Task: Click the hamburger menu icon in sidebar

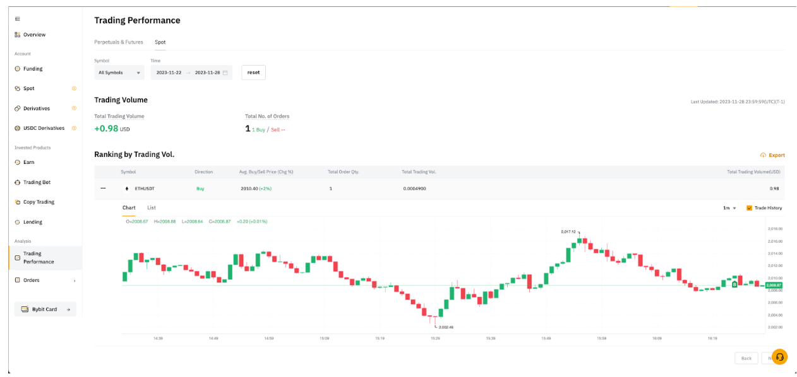Action: 18,19
